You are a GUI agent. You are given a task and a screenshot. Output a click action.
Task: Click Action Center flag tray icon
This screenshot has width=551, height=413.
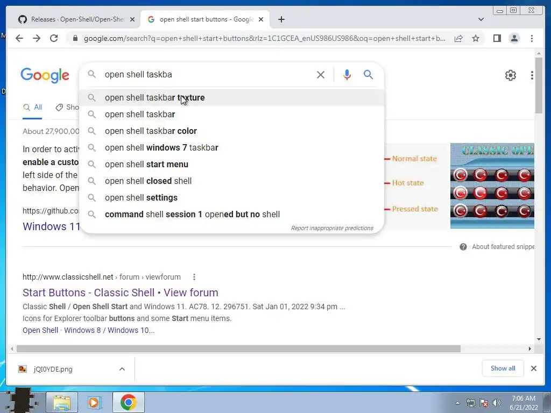[x=484, y=403]
